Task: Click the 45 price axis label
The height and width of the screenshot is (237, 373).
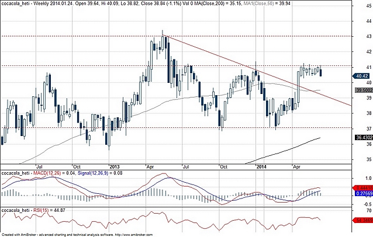Action: pyautogui.click(x=369, y=6)
